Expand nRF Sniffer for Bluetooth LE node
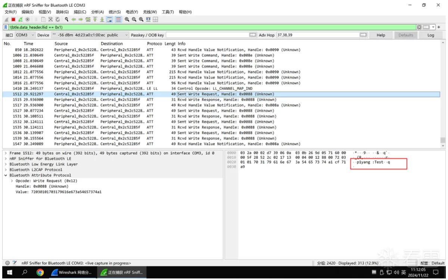This screenshot has height=280, width=448. click(x=6, y=159)
